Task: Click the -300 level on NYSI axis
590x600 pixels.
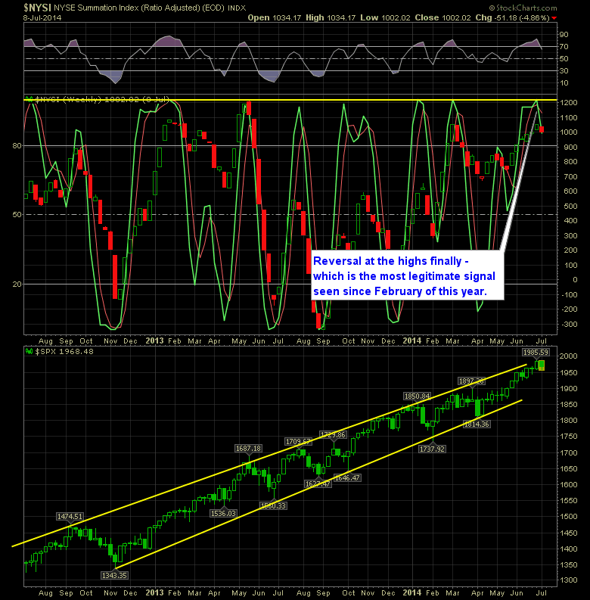Action: [x=568, y=325]
